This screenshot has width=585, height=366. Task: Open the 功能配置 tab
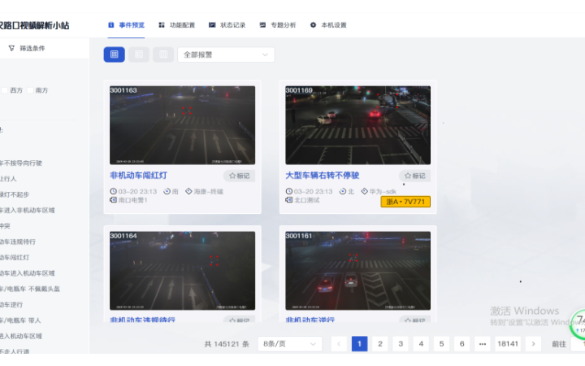[x=176, y=25]
